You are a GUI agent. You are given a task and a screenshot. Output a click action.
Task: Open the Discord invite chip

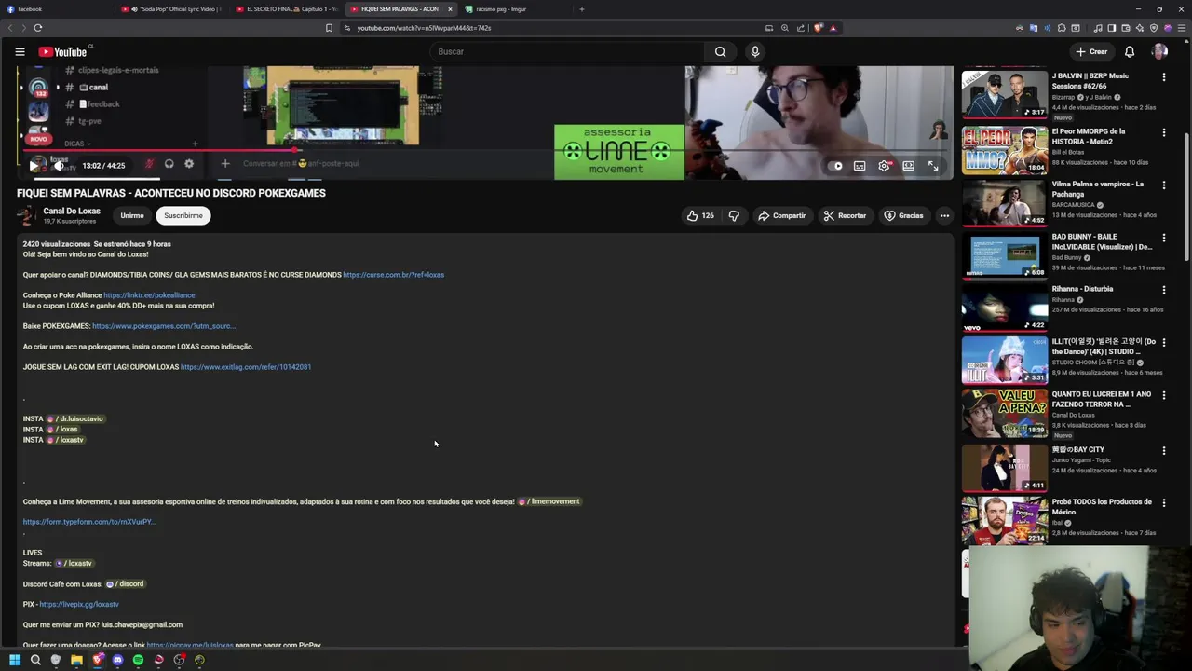125,583
